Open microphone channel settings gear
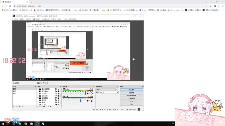The width and height of the screenshot is (225, 126). click(92, 94)
